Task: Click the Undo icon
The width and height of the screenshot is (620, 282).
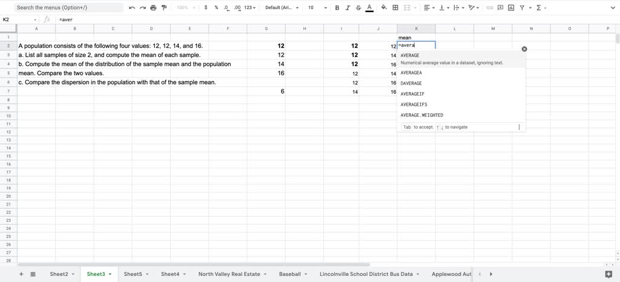Action: (x=132, y=8)
